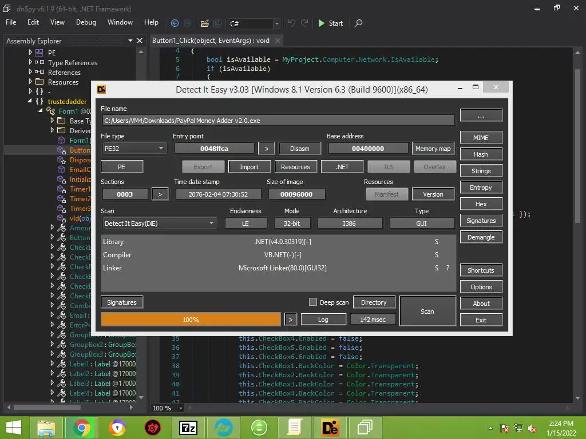The height and width of the screenshot is (439, 586).
Task: Click the large Scan button
Action: click(x=427, y=312)
